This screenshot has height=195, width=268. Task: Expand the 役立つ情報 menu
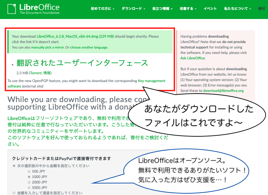(162, 8)
